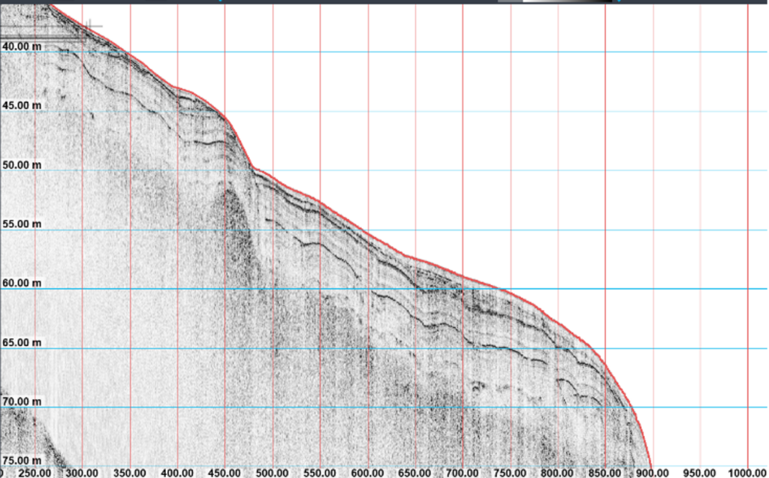Click the 650.00 distance axis label

(415, 473)
